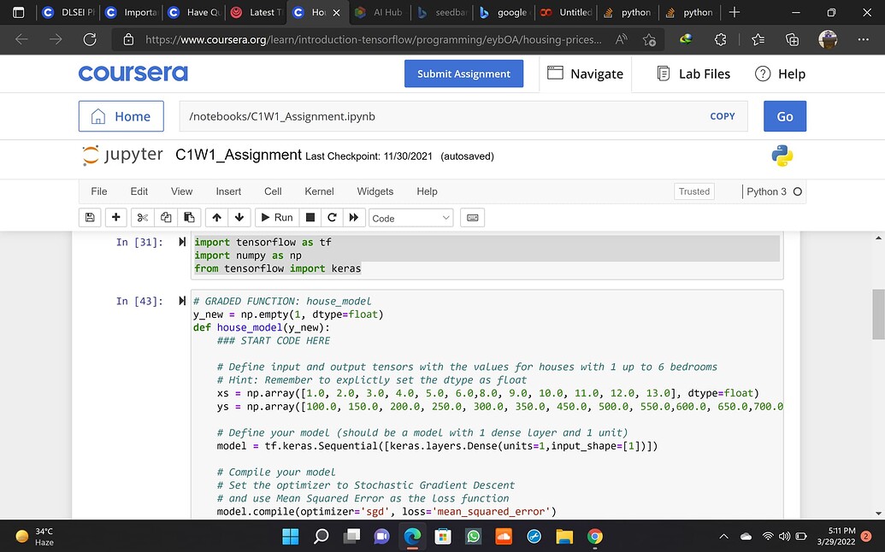The image size is (885, 552).
Task: Open the Widgets menu
Action: [x=375, y=191]
